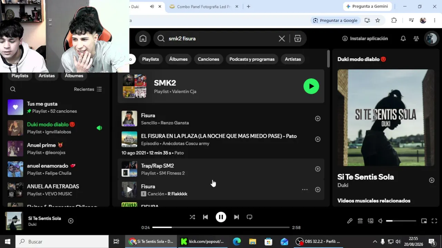Add Trap/Rap SM2 playlist to library

click(318, 169)
